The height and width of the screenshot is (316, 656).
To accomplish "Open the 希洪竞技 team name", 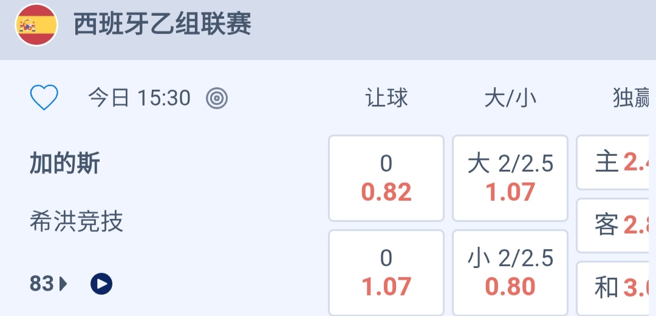I will (77, 222).
